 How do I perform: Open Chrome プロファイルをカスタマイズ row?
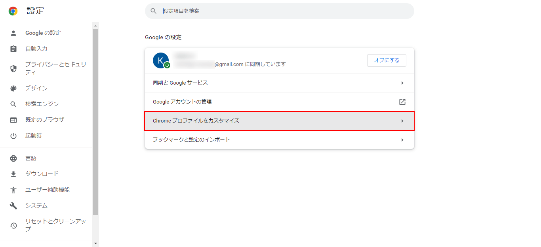click(280, 121)
